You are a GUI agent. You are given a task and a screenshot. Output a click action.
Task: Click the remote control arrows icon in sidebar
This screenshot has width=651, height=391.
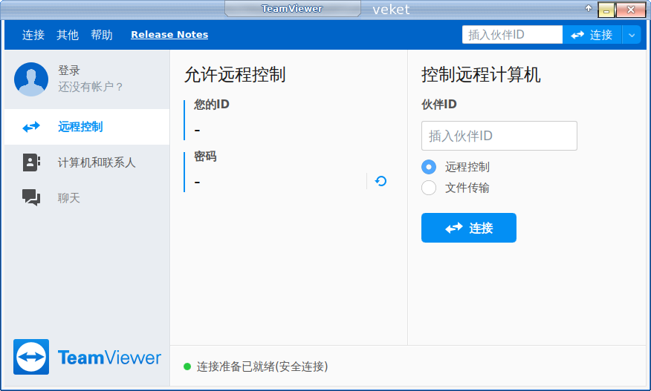(31, 127)
